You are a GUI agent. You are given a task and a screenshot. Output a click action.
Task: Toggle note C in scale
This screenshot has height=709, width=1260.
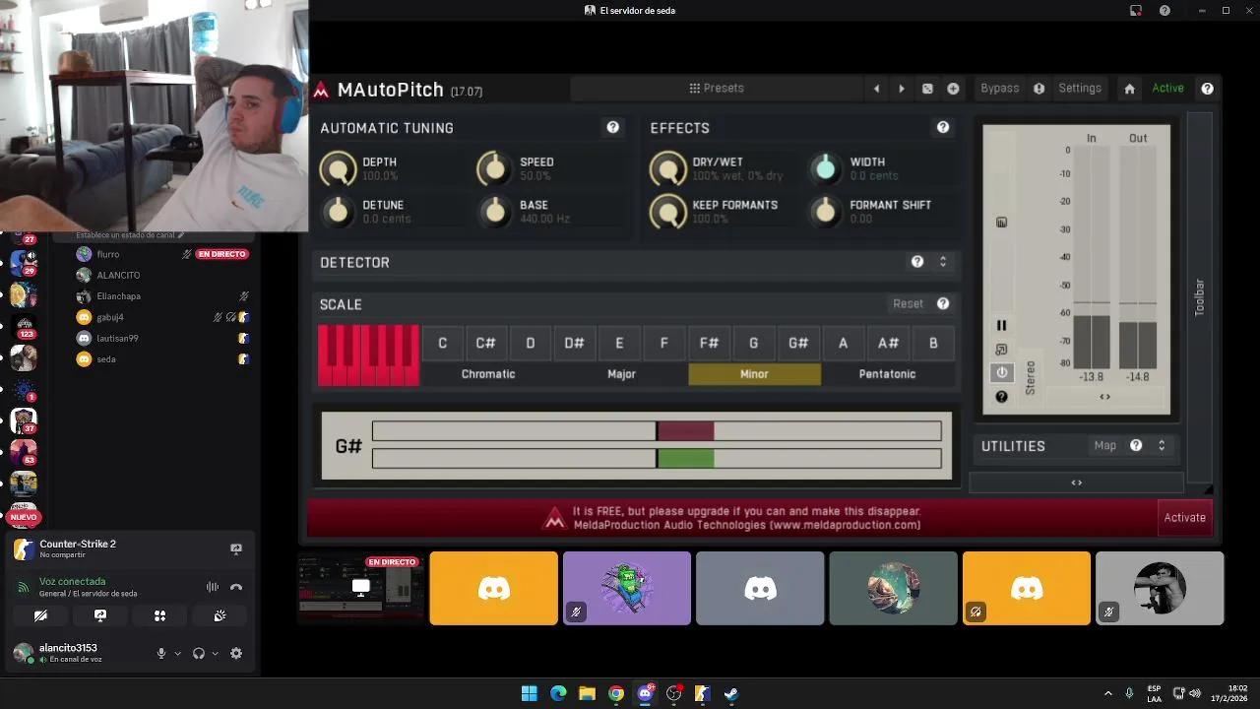(442, 344)
